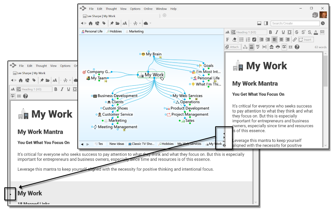Open the cloud sync dropdown arrow
333x212 pixels.
pos(150,23)
